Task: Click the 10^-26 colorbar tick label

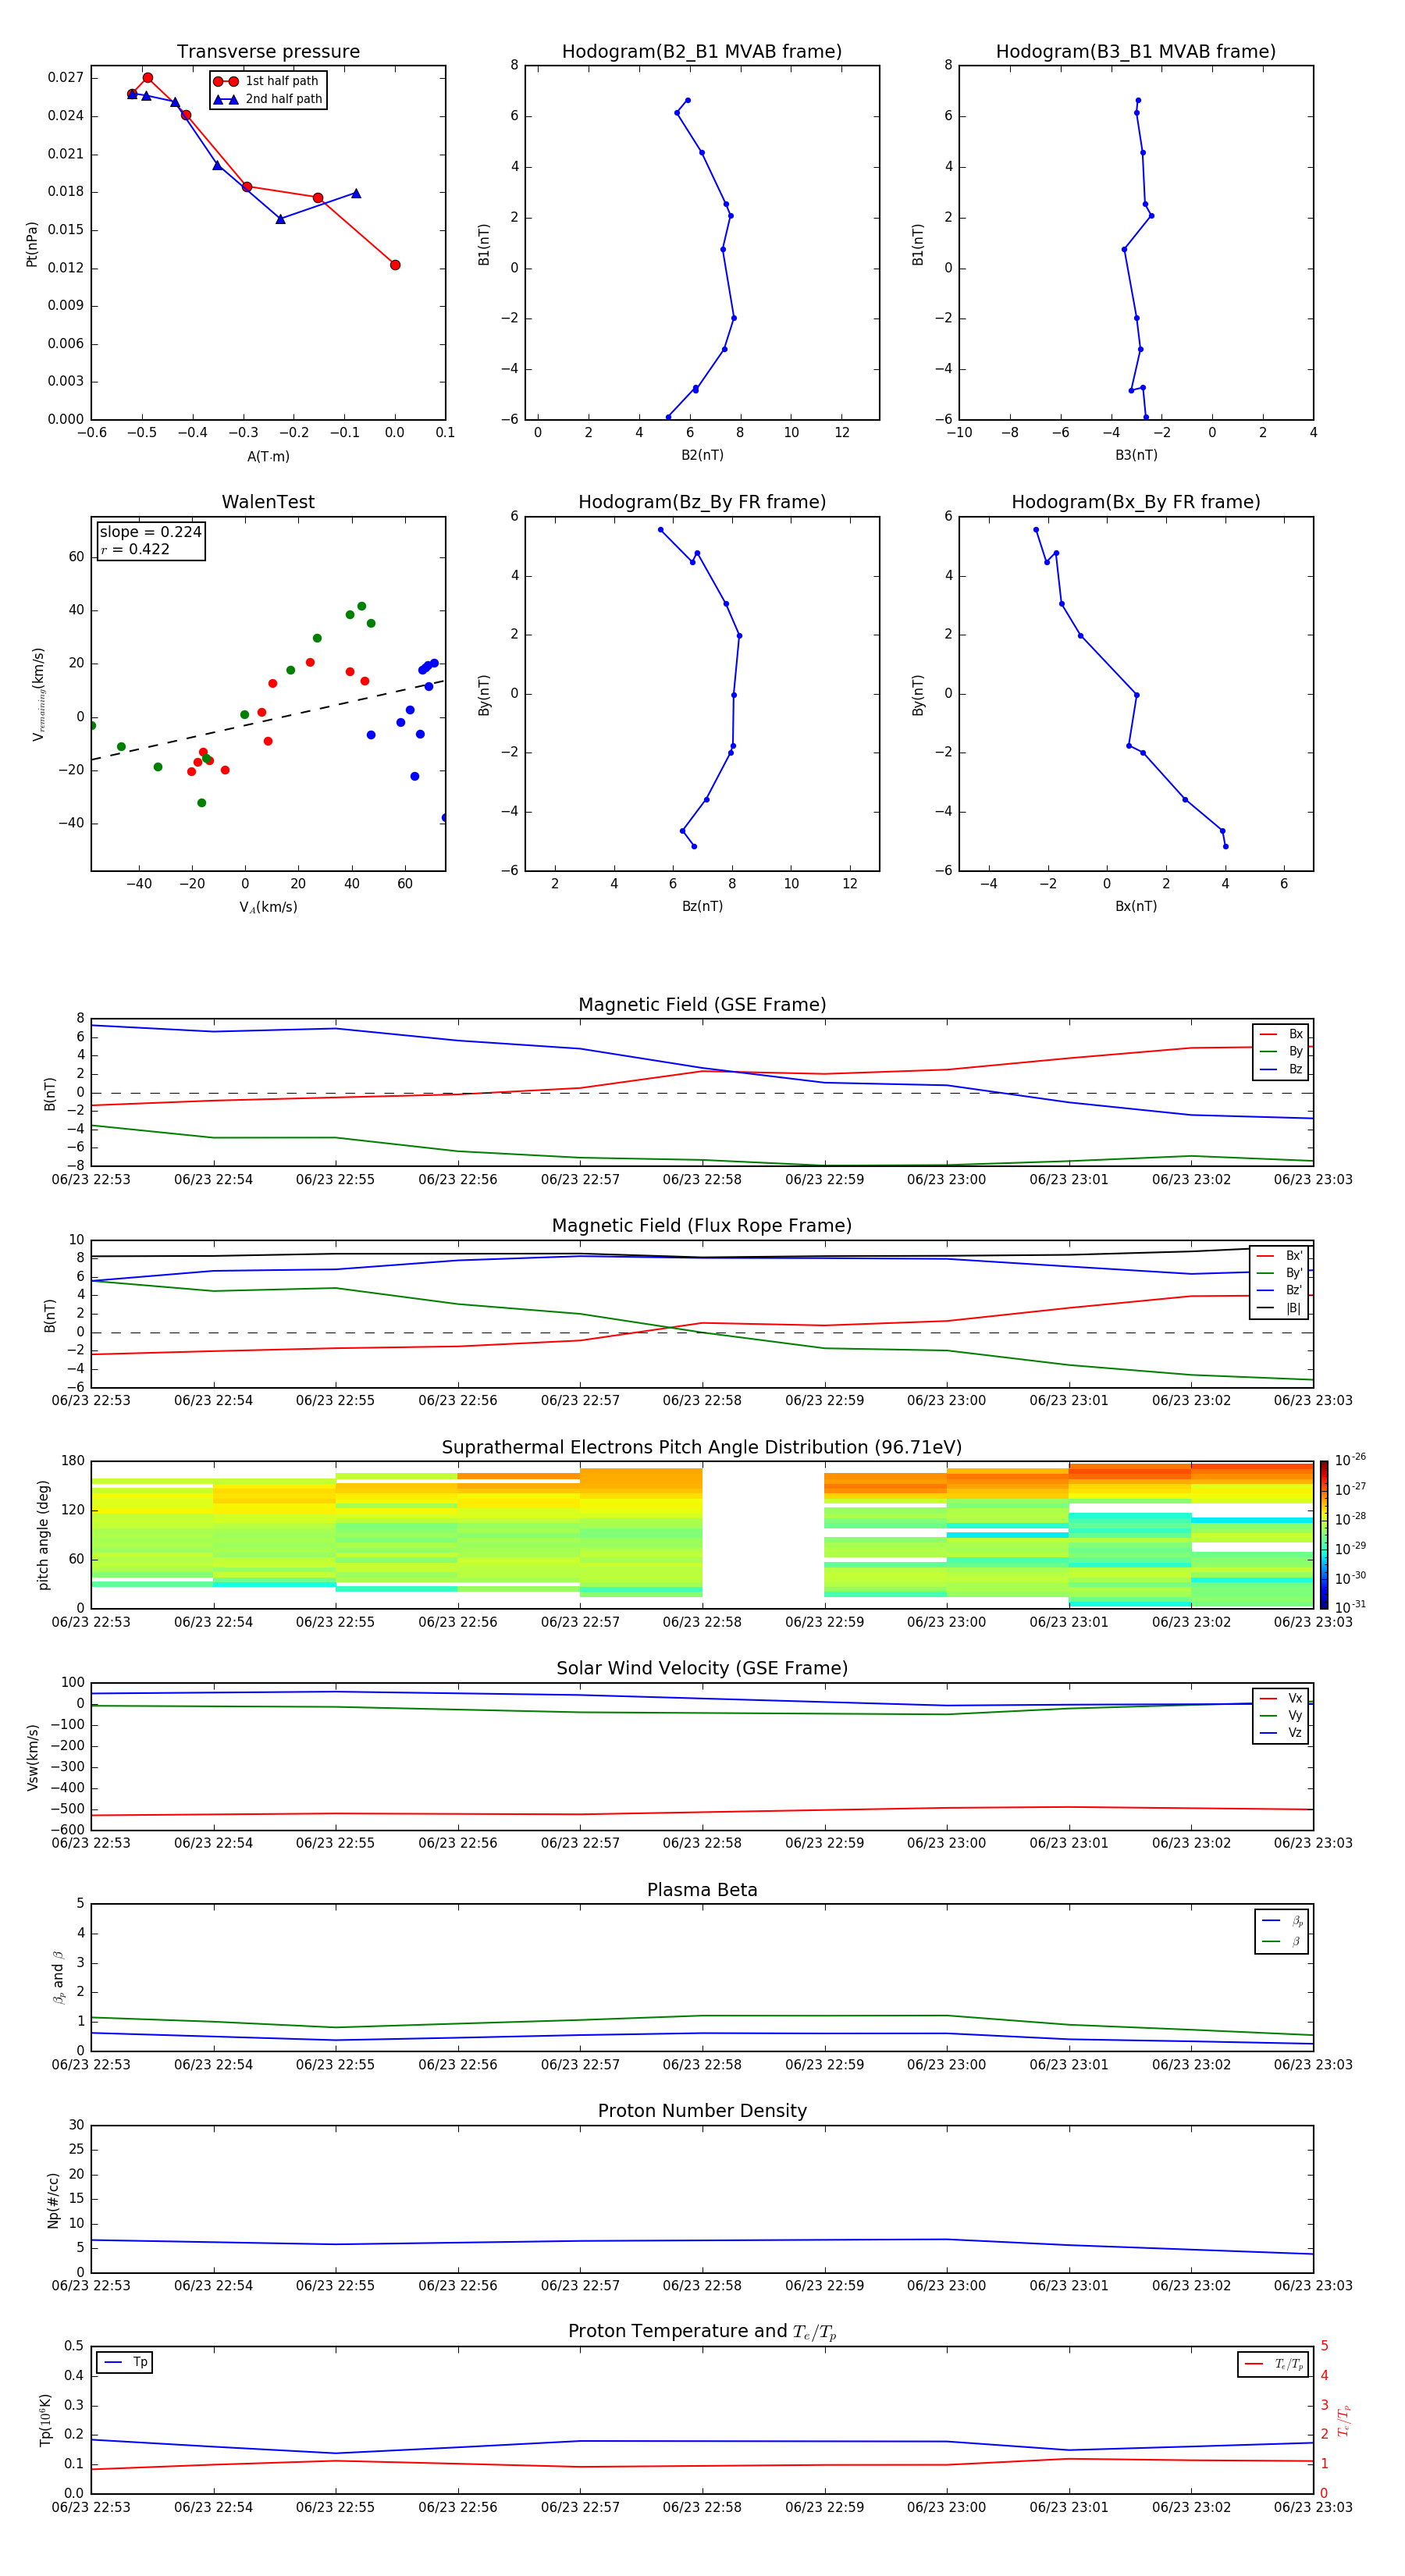Action: click(1350, 1460)
